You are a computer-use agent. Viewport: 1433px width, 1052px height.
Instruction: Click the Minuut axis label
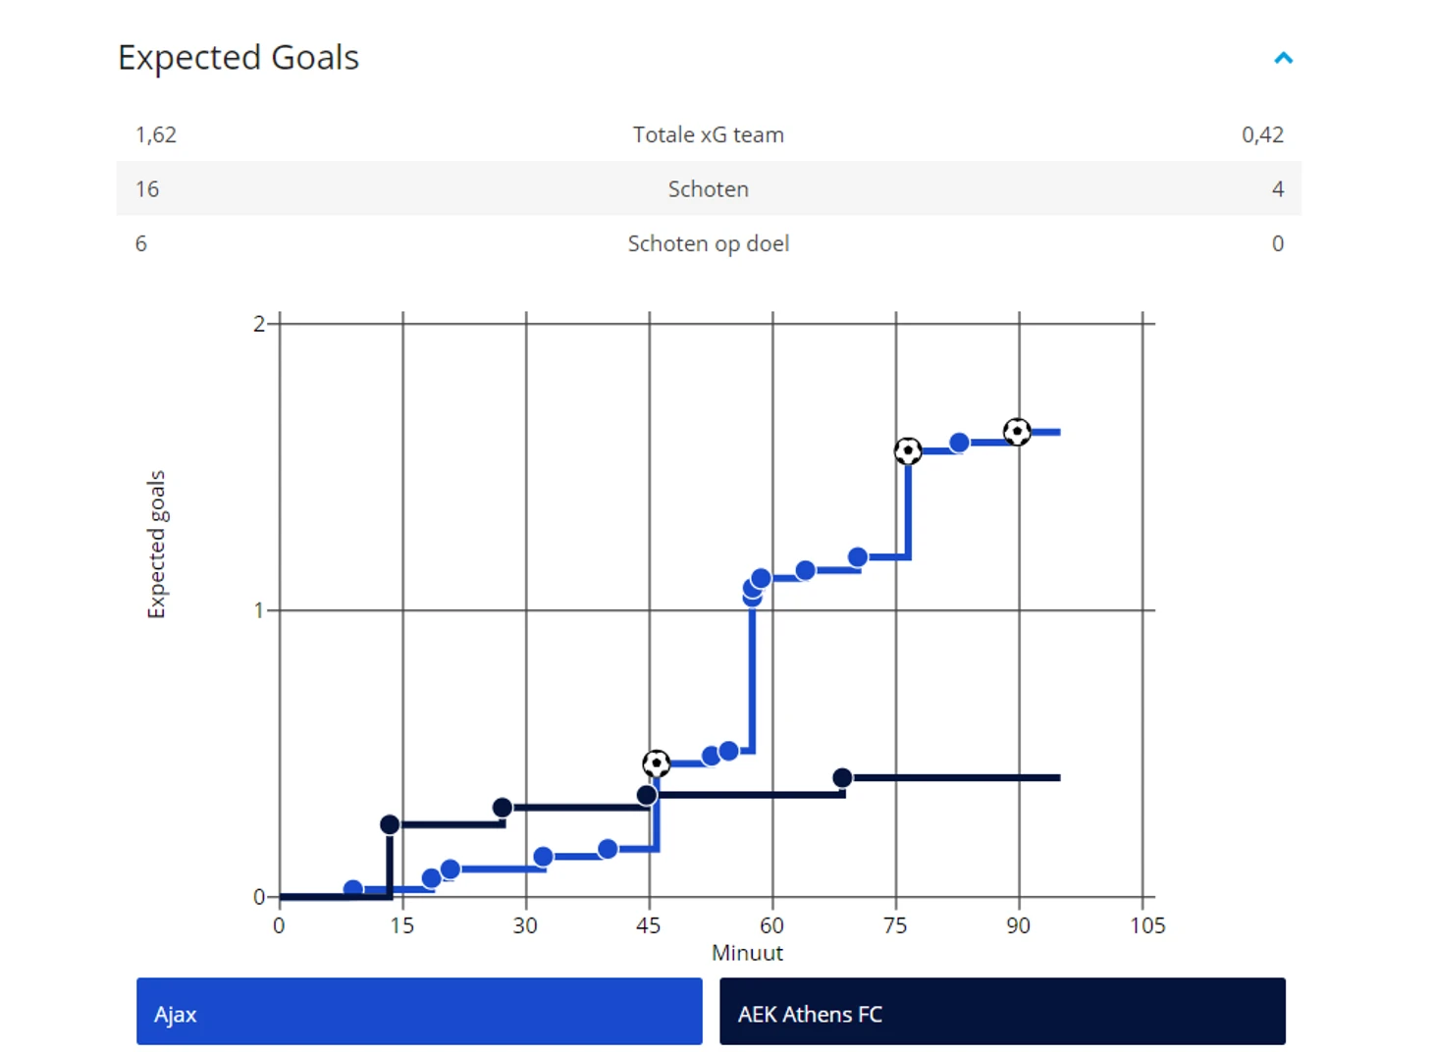[747, 953]
